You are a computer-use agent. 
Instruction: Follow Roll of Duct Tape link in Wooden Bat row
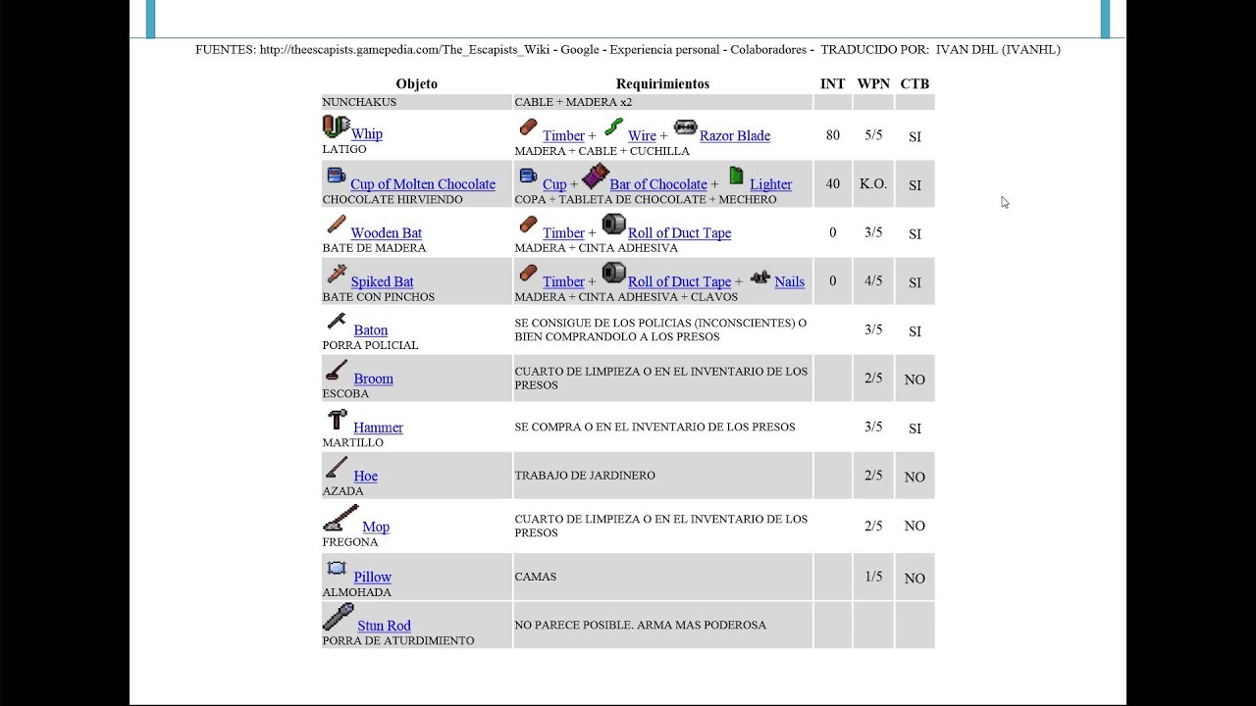[x=679, y=233]
